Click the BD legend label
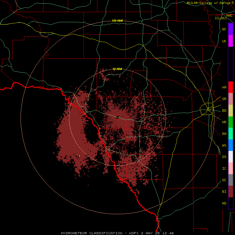This screenshot has width=235, height=235. (x=224, y=111)
